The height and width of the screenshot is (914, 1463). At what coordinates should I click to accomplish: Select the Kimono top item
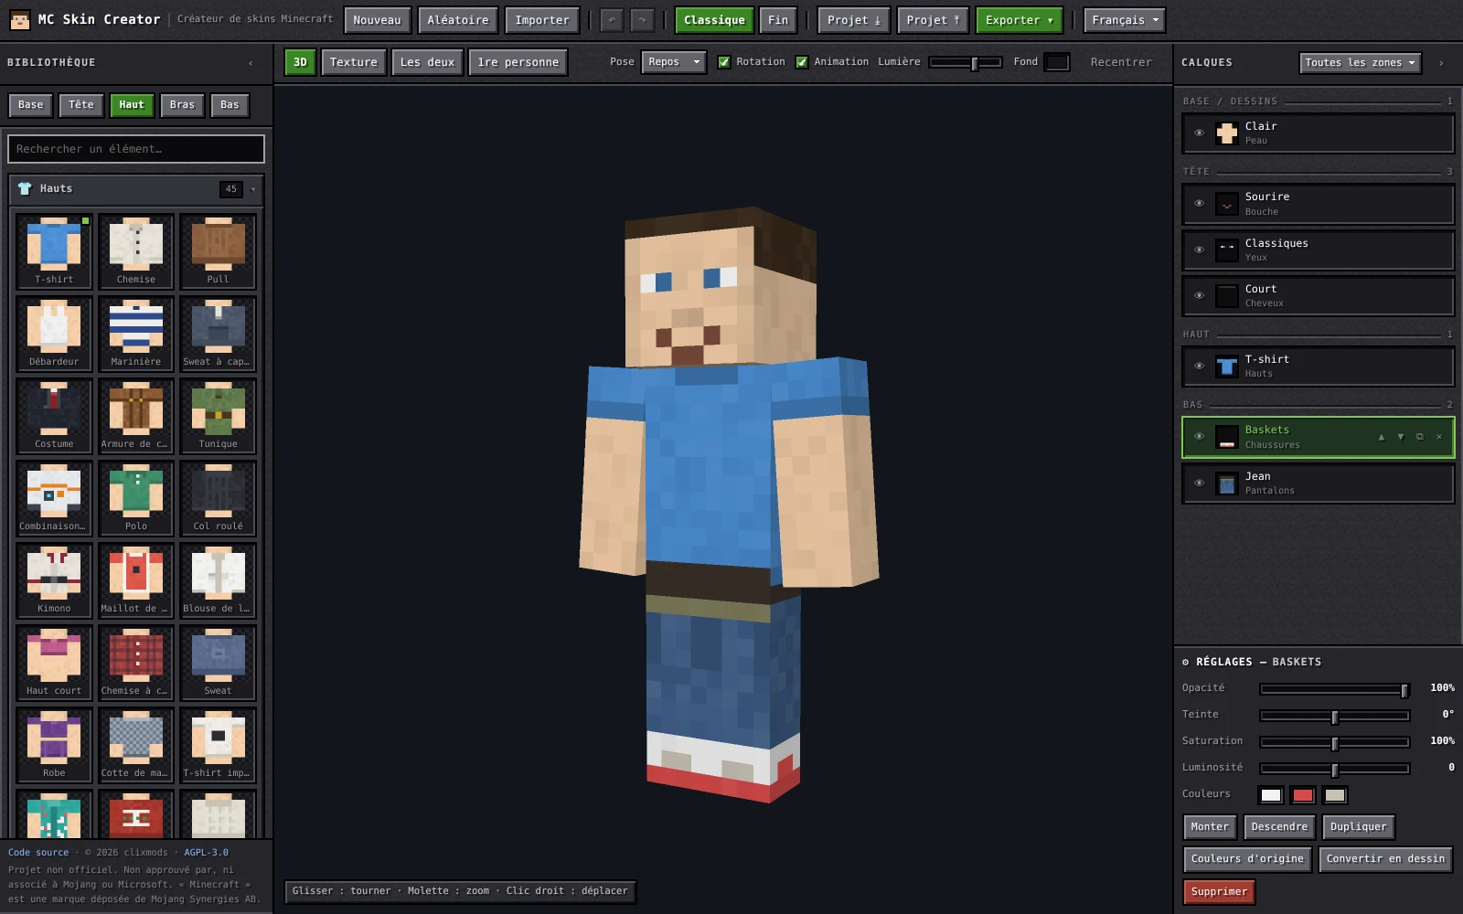pos(54,580)
